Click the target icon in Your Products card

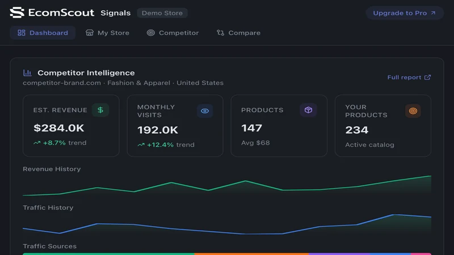(413, 110)
